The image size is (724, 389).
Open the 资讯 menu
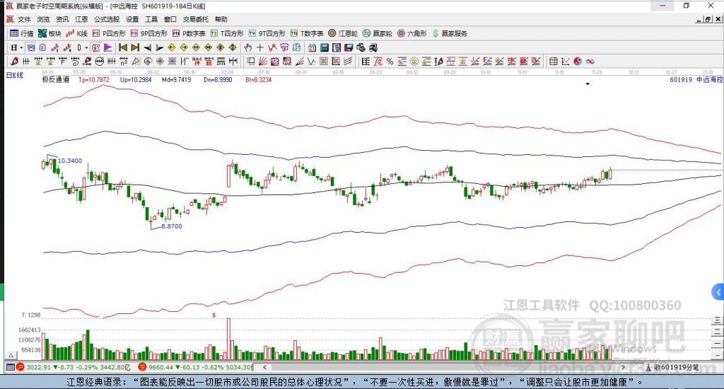pyautogui.click(x=62, y=19)
